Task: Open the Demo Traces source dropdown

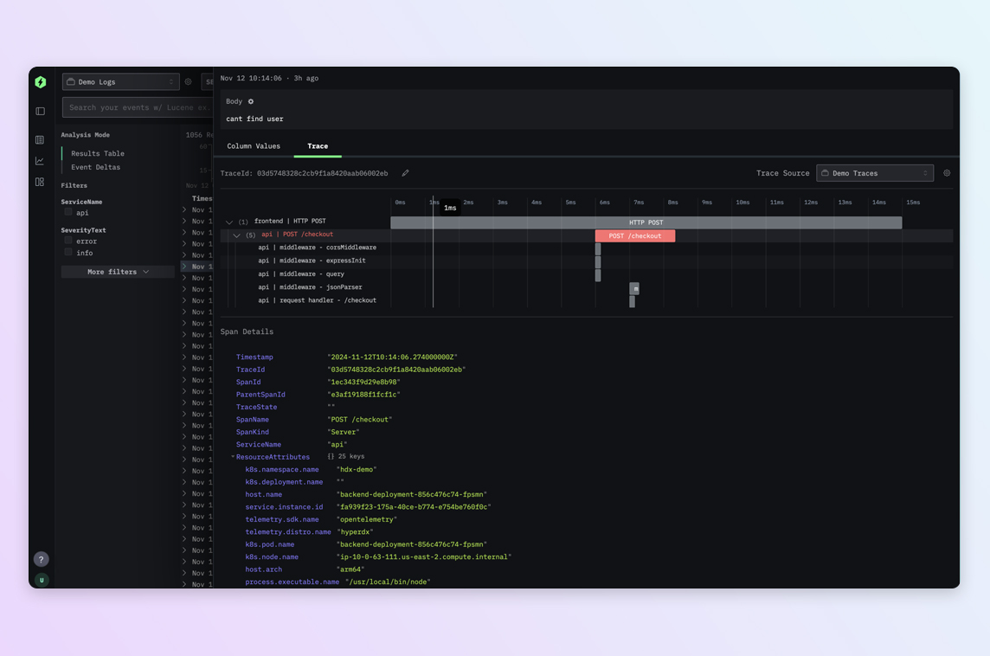Action: [x=874, y=173]
